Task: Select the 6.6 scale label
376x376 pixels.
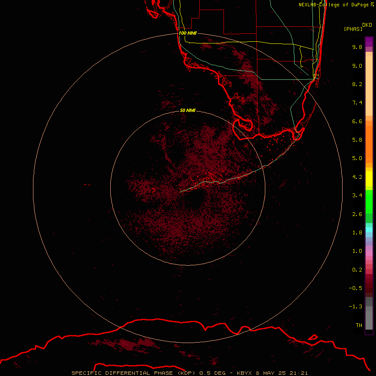Action: click(357, 121)
